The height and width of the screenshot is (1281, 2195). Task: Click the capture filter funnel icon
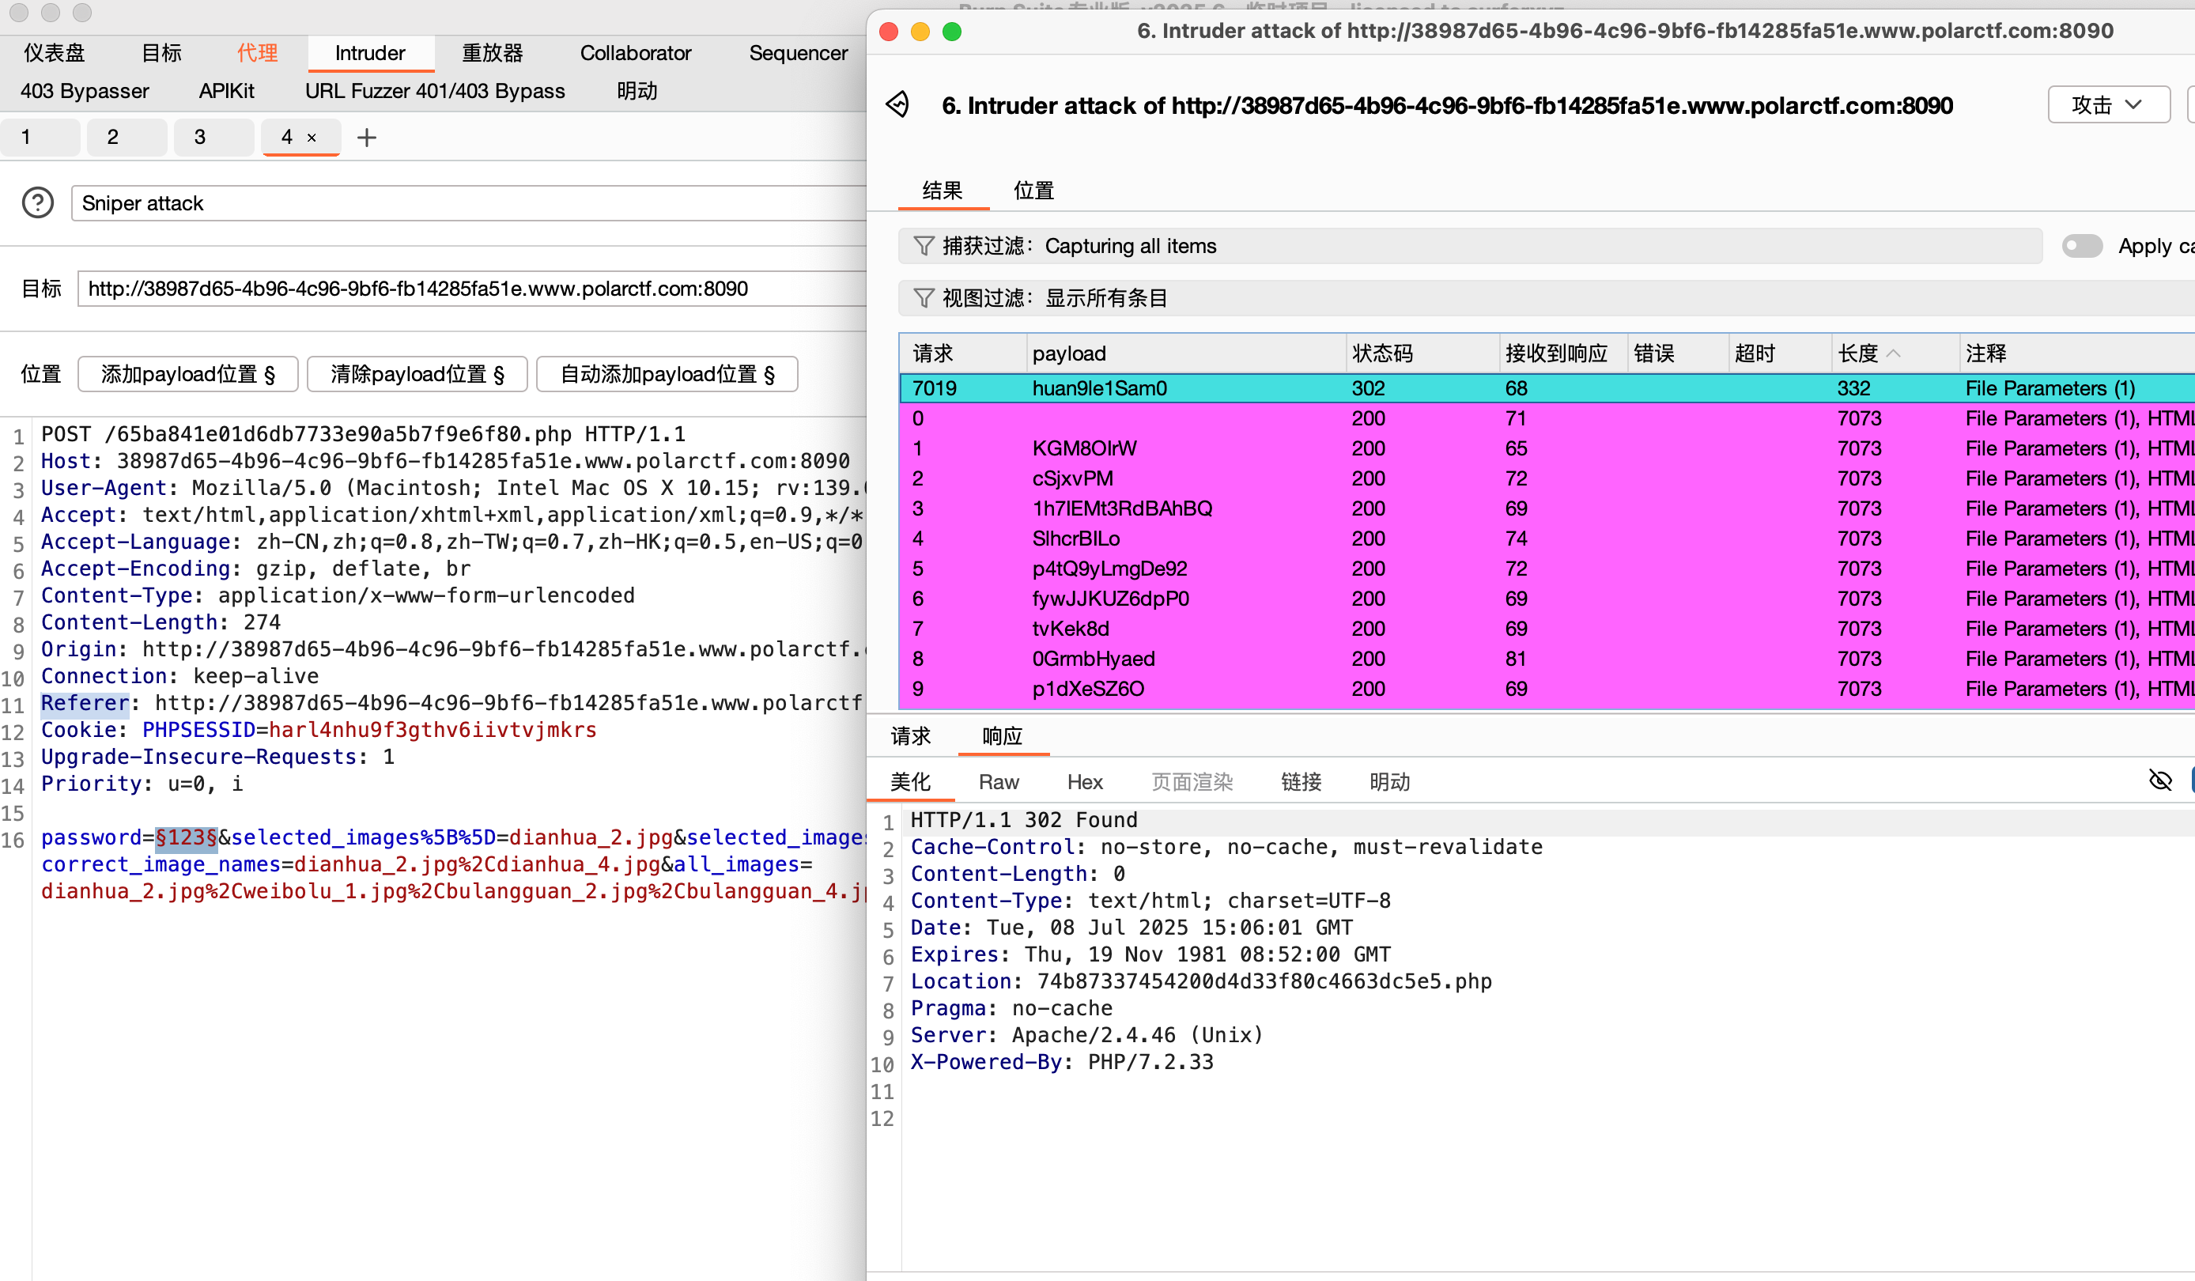[x=924, y=246]
